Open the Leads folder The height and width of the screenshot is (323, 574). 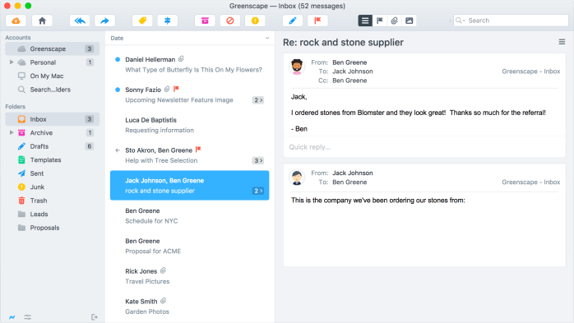click(x=53, y=214)
